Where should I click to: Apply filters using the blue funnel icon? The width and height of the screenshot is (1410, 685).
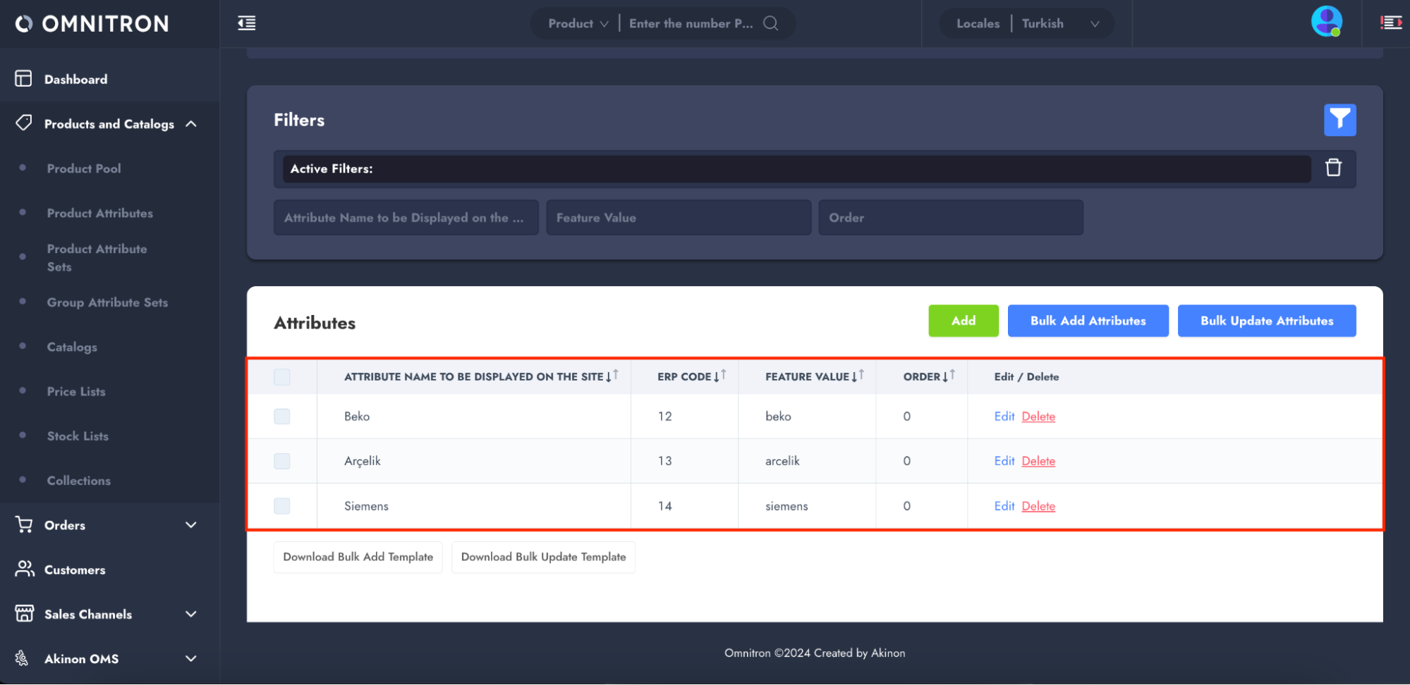[x=1339, y=120]
